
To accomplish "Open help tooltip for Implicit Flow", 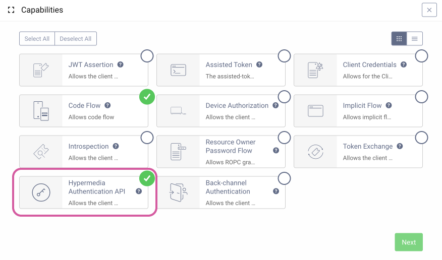I will pyautogui.click(x=389, y=105).
